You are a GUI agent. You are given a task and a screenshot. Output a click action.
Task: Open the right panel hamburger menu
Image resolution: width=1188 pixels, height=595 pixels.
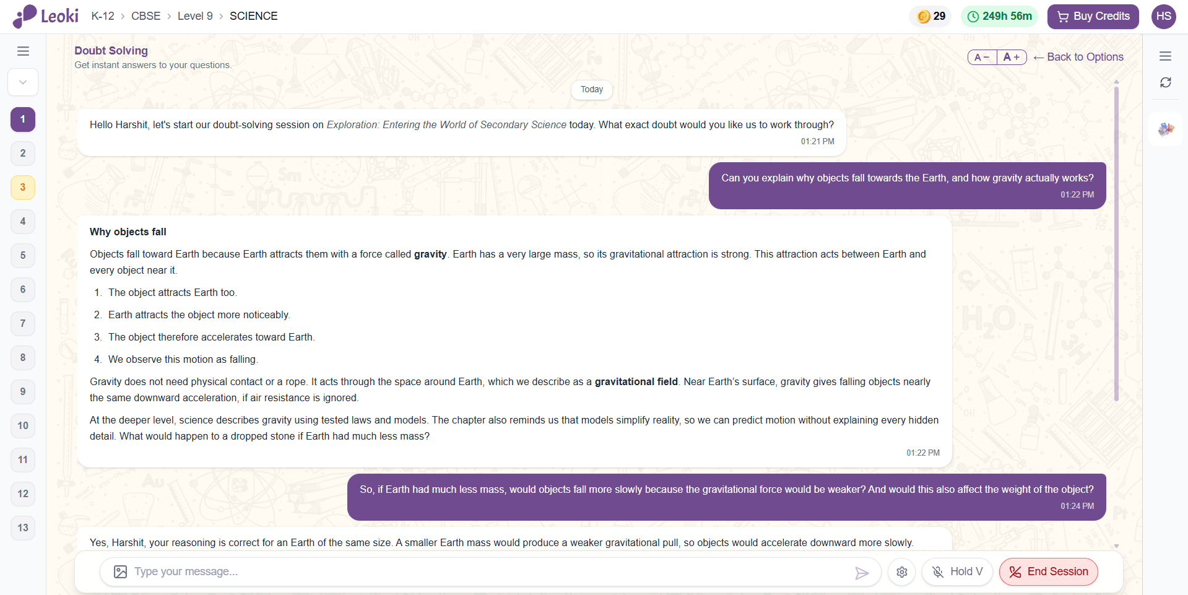[1165, 56]
